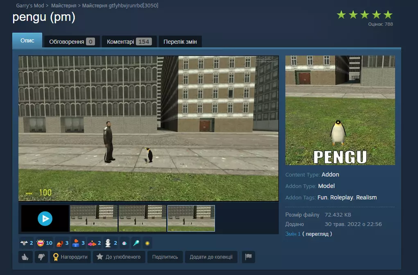Image resolution: width=418 pixels, height=275 pixels.
Task: Click the orange flame award showing 3
Action: click(x=62, y=243)
